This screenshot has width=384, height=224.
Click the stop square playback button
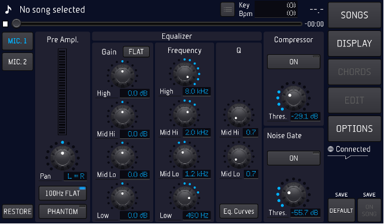click(x=5, y=24)
